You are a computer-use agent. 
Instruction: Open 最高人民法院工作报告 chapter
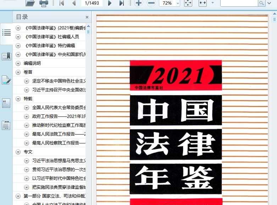pyautogui.click(x=59, y=134)
